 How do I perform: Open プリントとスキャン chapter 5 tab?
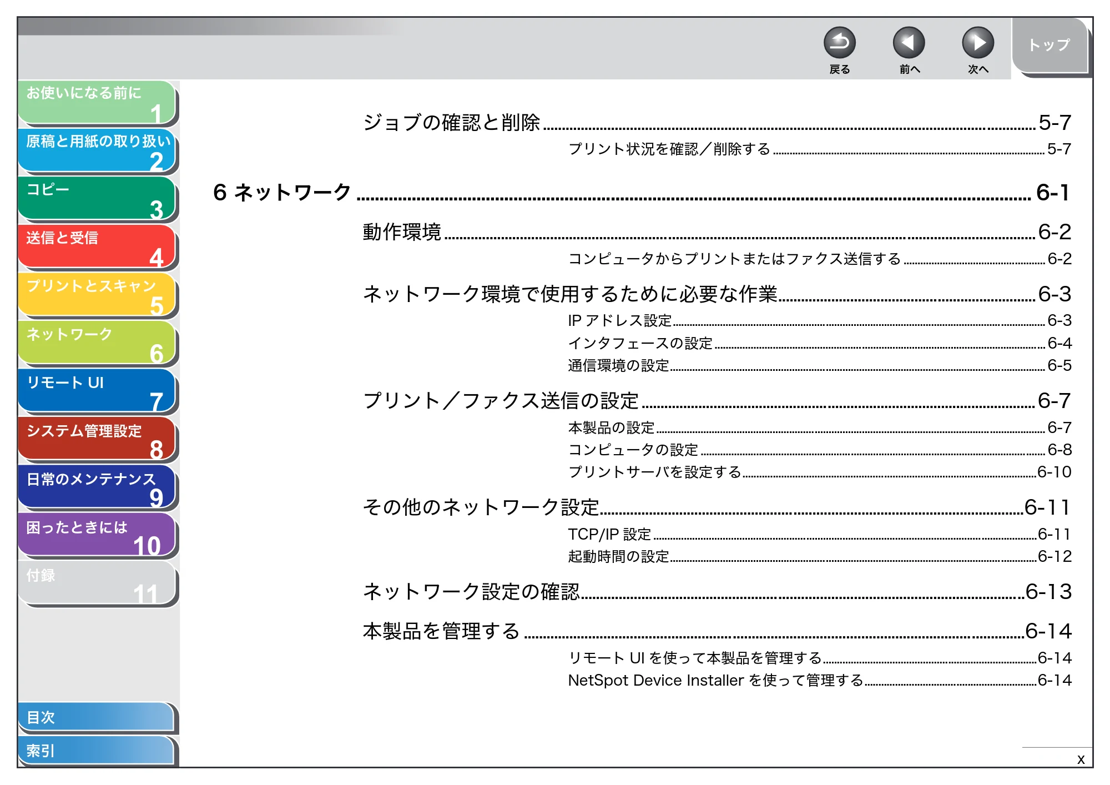(97, 295)
